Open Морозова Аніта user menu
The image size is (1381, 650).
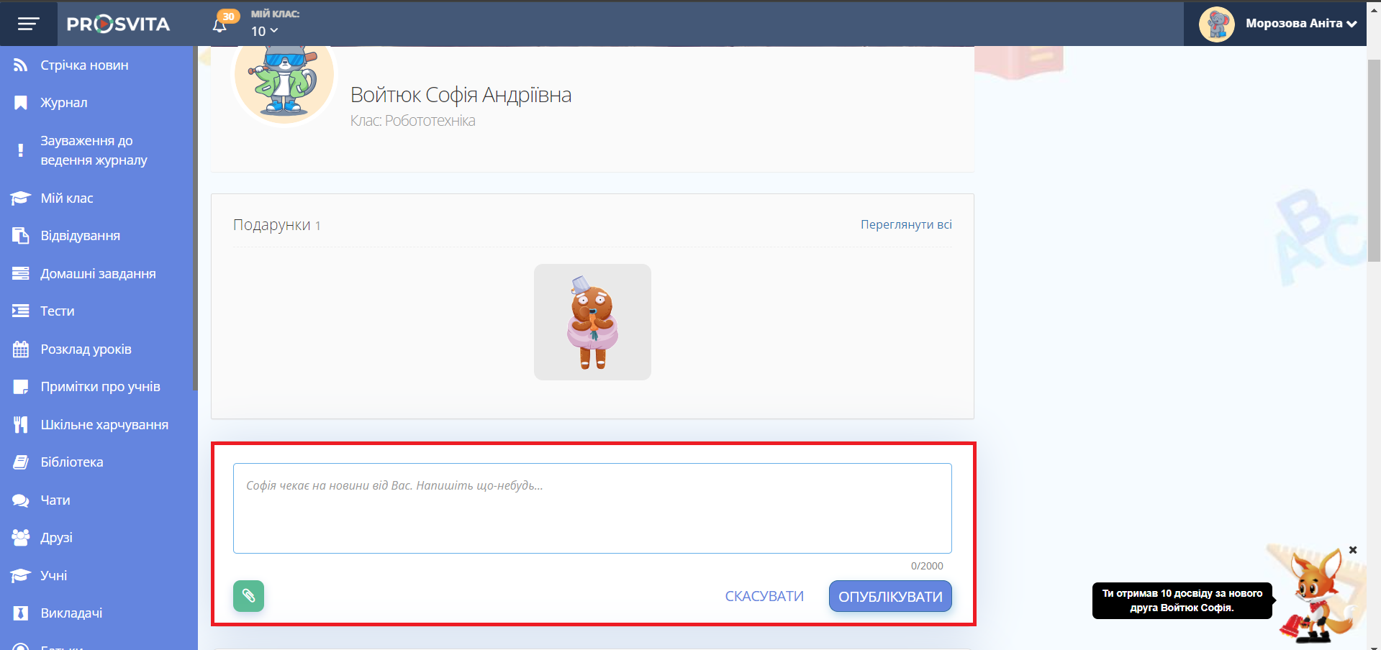click(1277, 24)
